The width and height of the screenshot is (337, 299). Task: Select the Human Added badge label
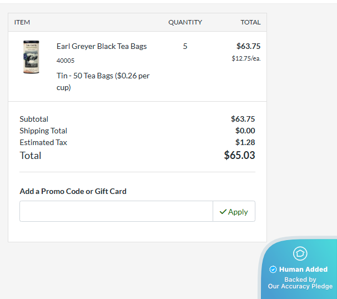click(x=303, y=270)
